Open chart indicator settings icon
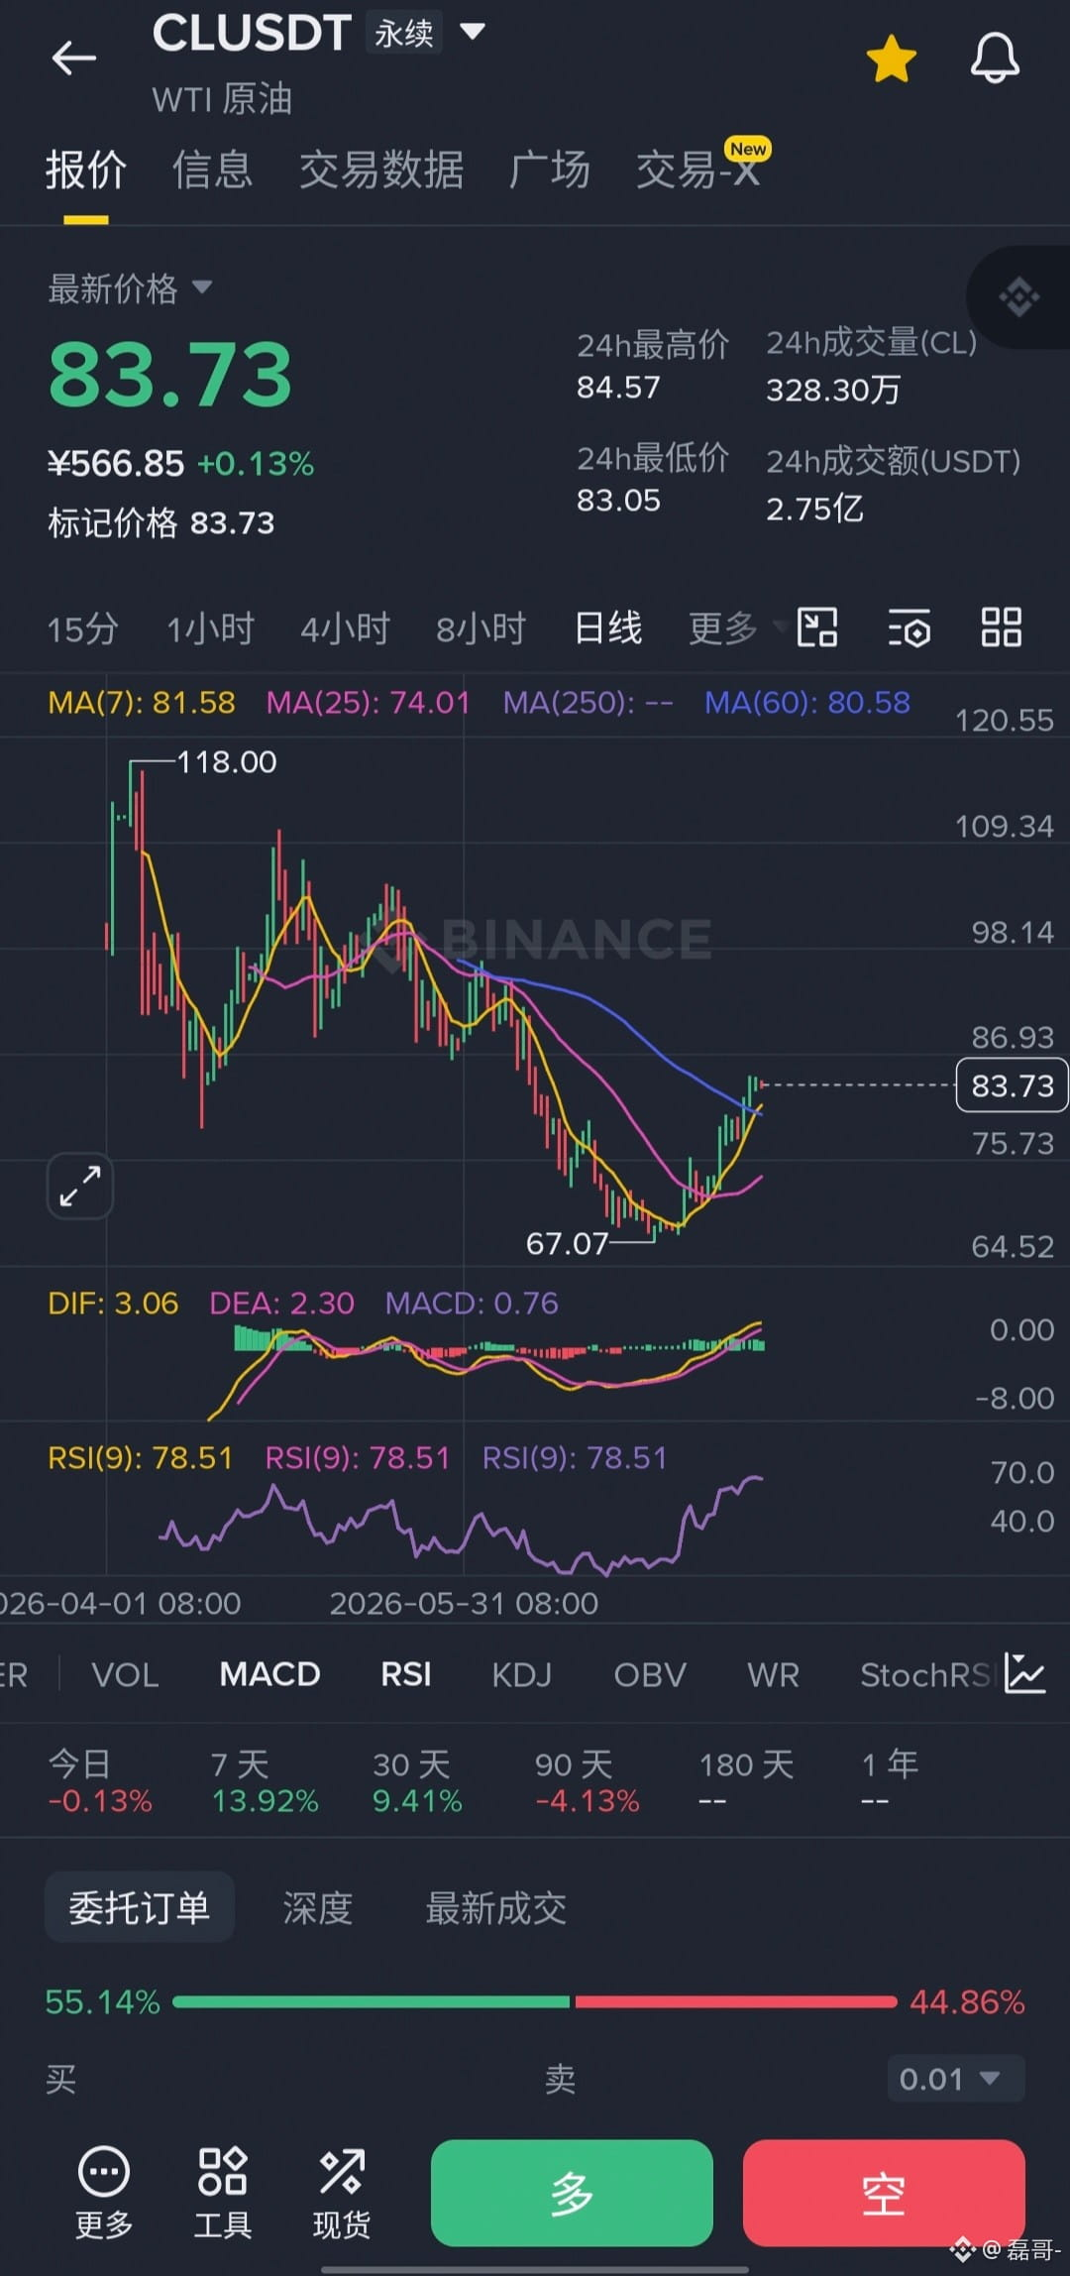Viewport: 1070px width, 2276px height. 909,628
